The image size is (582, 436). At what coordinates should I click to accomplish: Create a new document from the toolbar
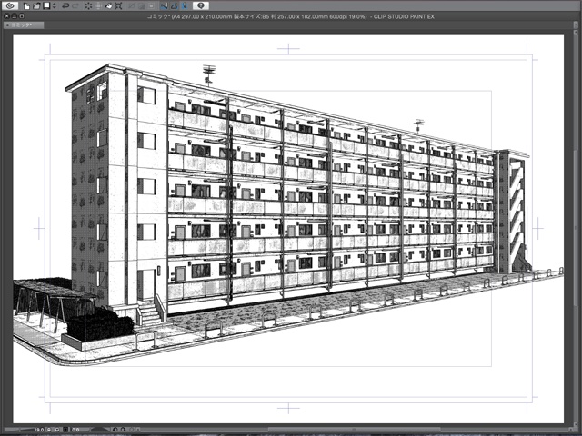tap(26, 6)
